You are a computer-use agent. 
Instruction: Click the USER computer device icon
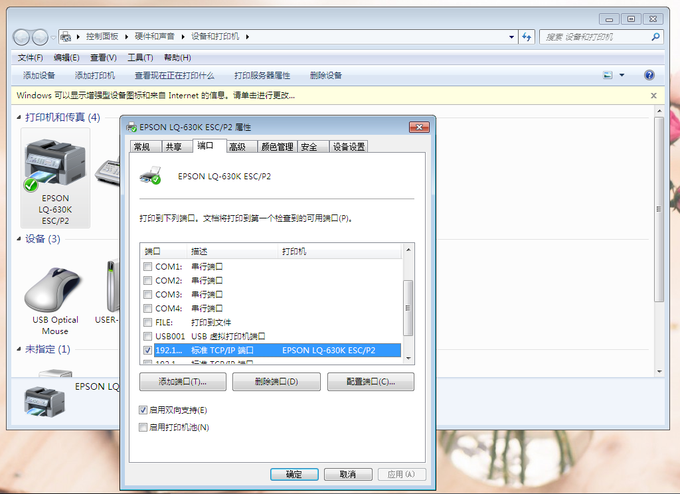[113, 286]
